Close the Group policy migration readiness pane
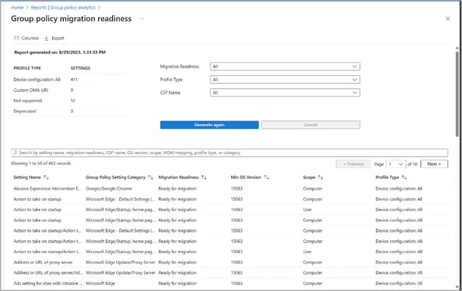 (x=448, y=18)
